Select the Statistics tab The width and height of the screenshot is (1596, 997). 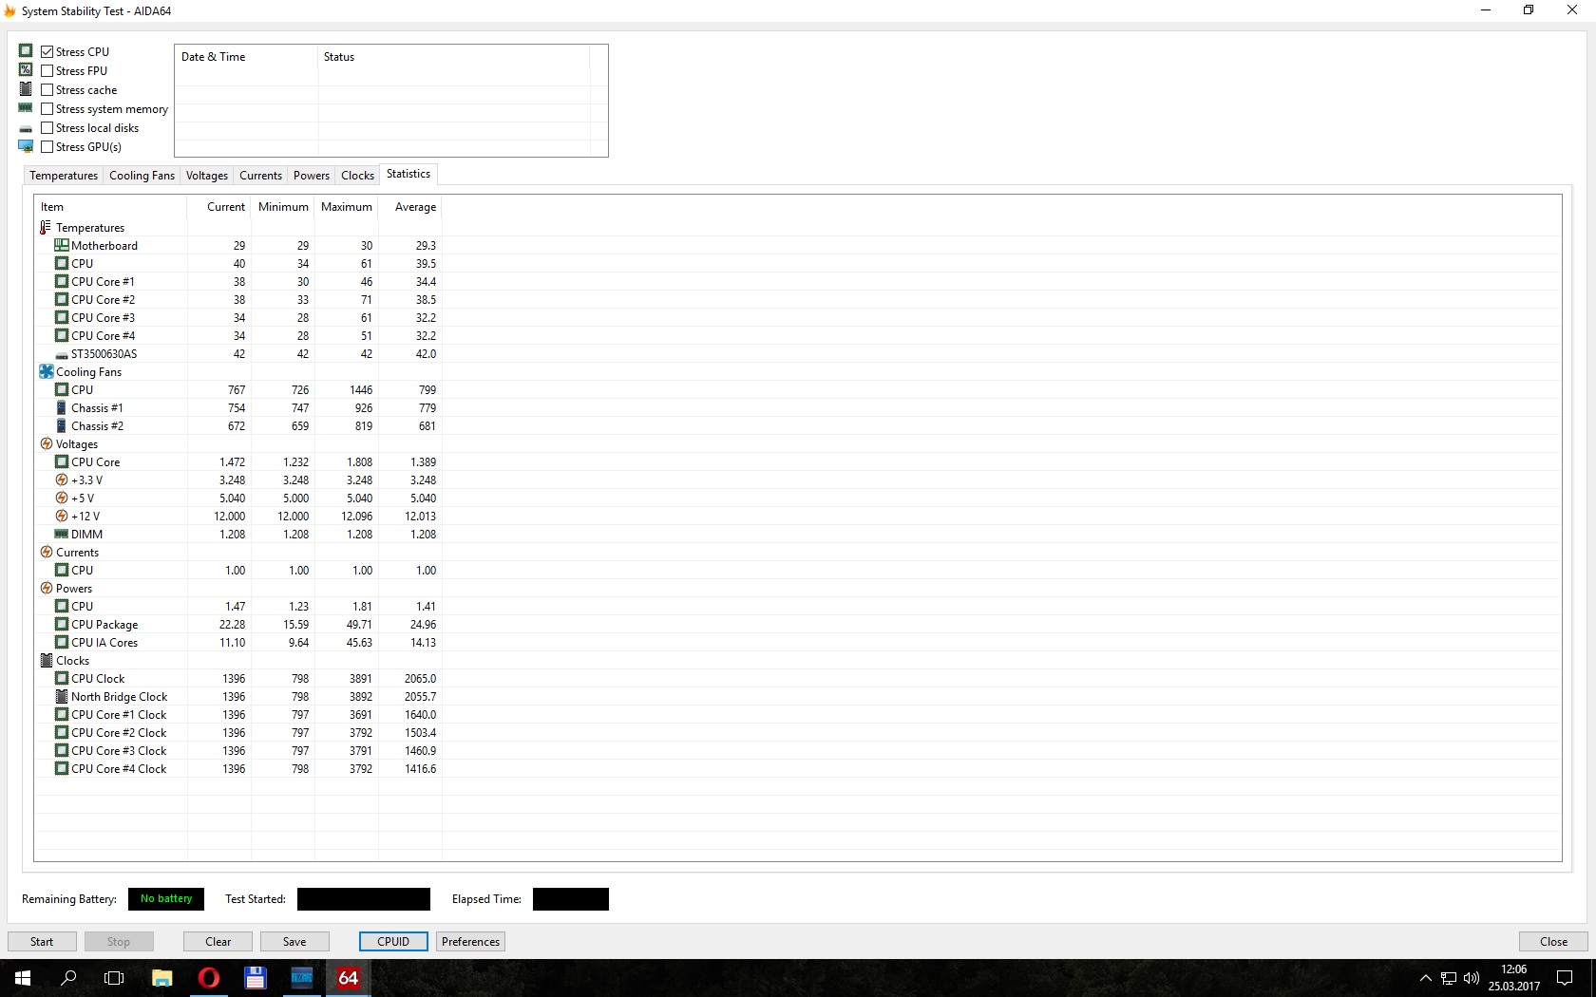click(408, 174)
